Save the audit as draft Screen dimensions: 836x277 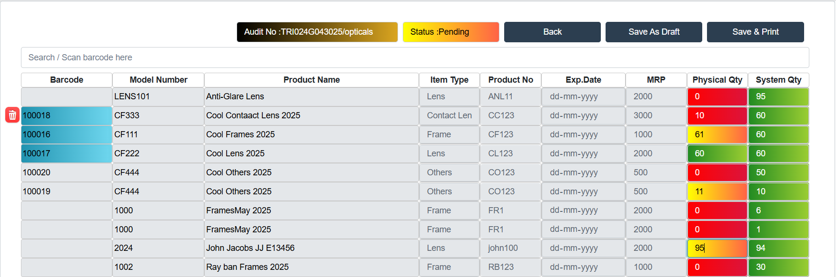point(653,32)
